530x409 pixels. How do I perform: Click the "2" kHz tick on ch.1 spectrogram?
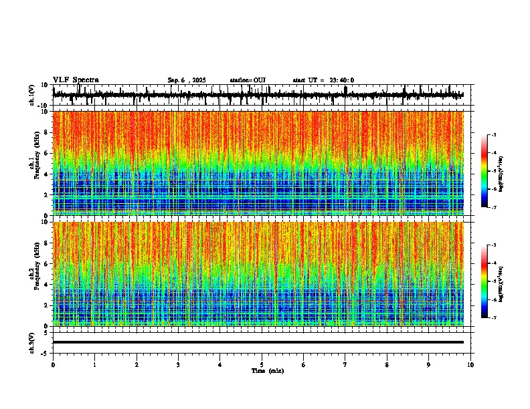point(46,195)
